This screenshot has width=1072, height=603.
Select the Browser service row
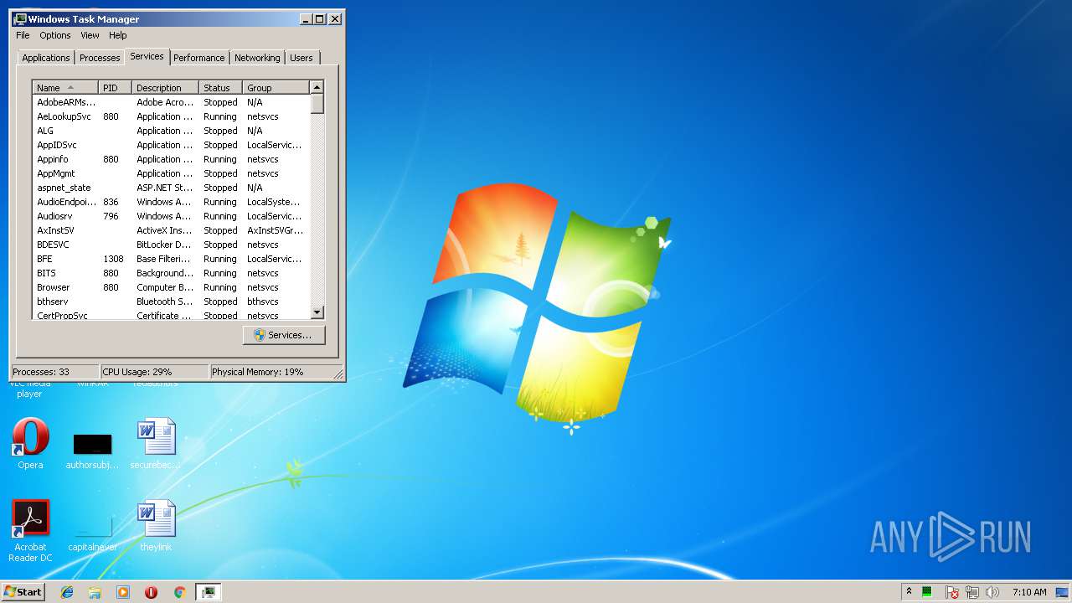[171, 287]
